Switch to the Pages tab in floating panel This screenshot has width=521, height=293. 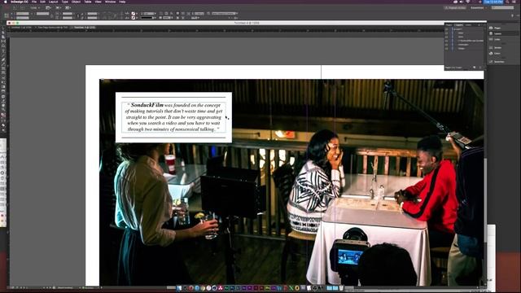(449, 25)
